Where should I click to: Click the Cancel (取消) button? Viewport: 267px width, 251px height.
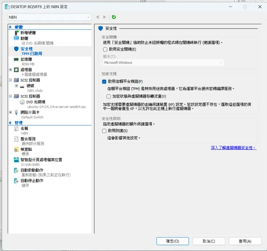[209, 241]
